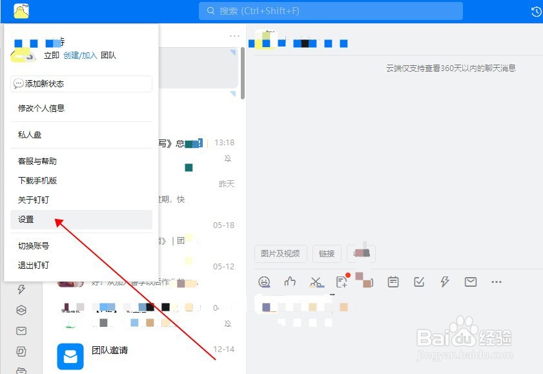
Task: Click the Docs icon in the left sidebar
Action: 21,351
